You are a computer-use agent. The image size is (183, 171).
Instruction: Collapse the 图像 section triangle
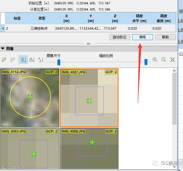tap(3, 49)
